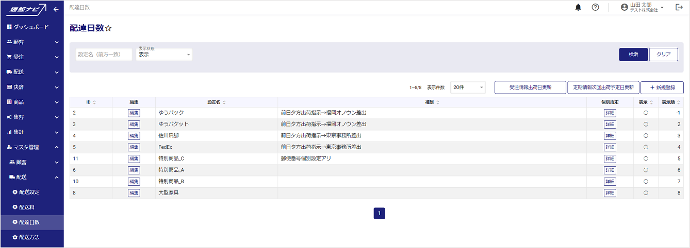Image resolution: width=690 pixels, height=248 pixels.
Task: Open the 表示件数 20件 dropdown
Action: coord(468,87)
